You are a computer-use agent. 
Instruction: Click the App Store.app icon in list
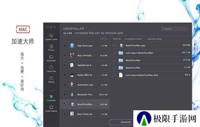tap(72, 46)
